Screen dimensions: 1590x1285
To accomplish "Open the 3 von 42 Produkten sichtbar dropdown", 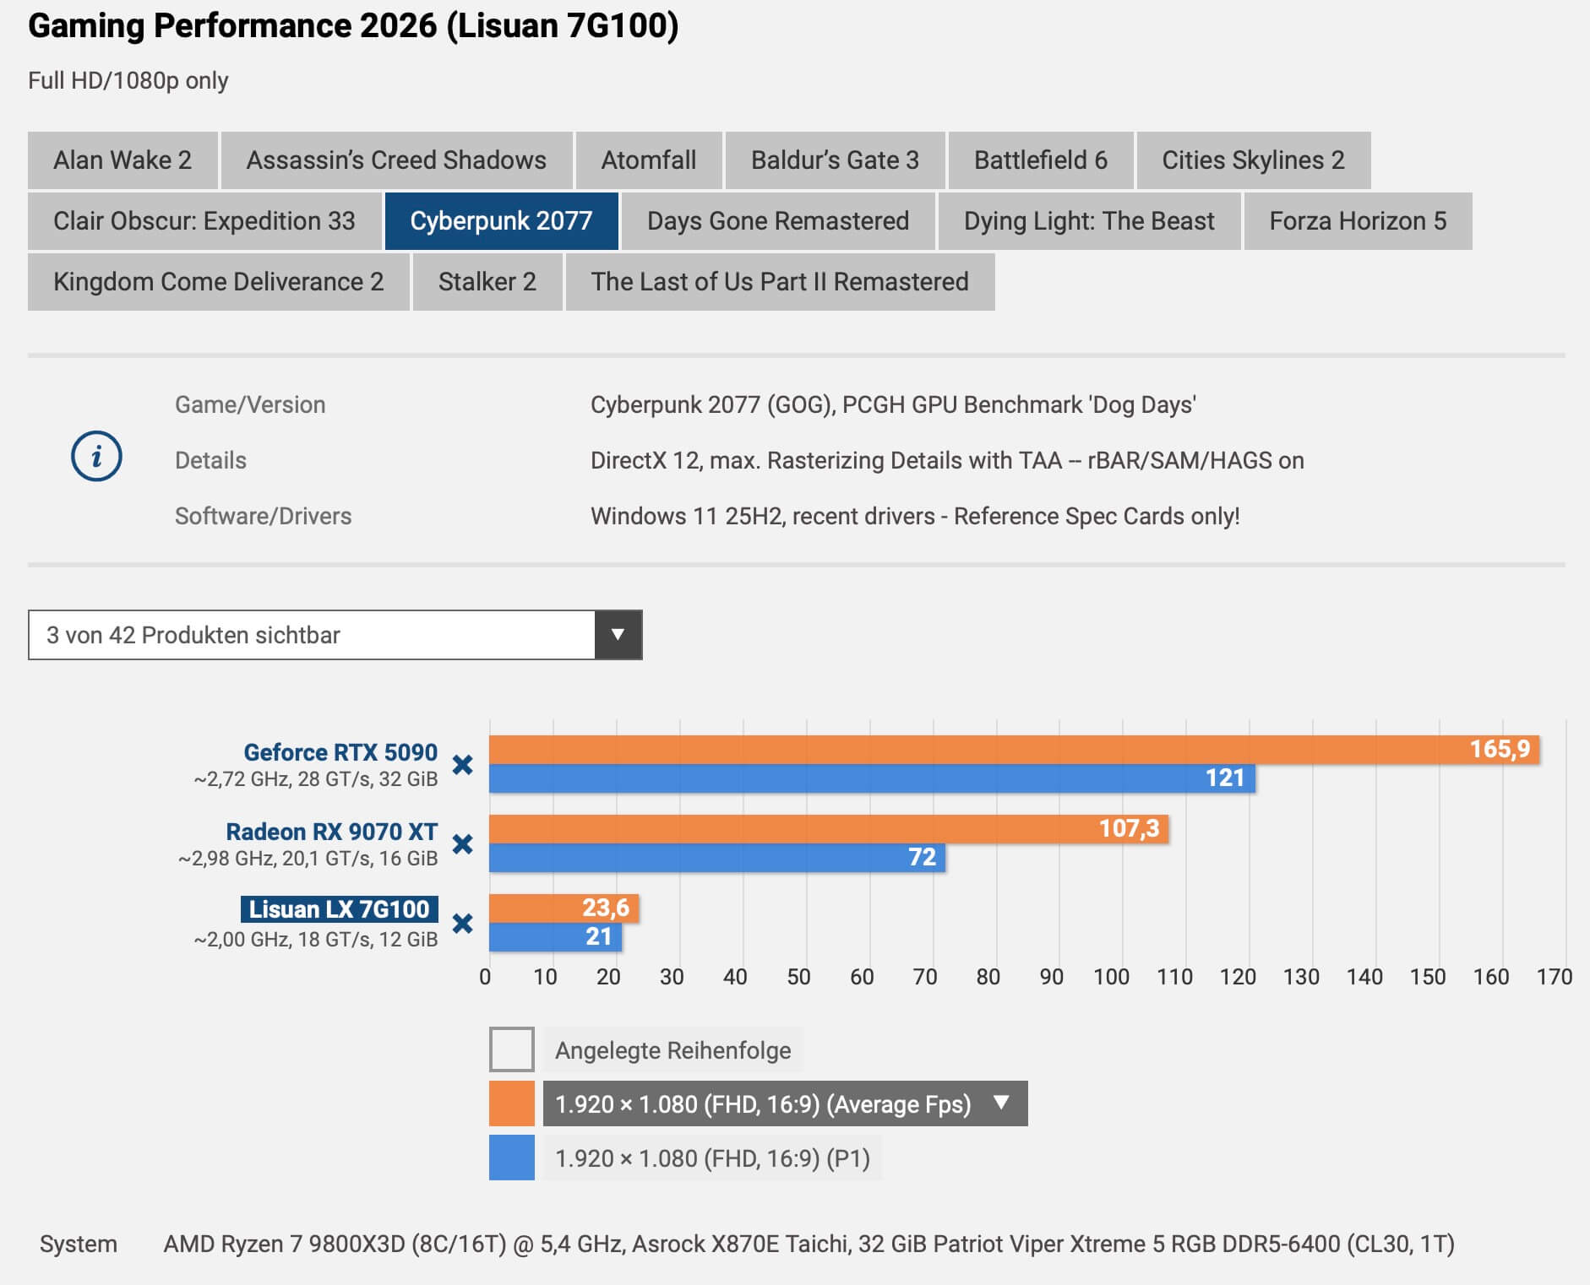I will point(335,635).
